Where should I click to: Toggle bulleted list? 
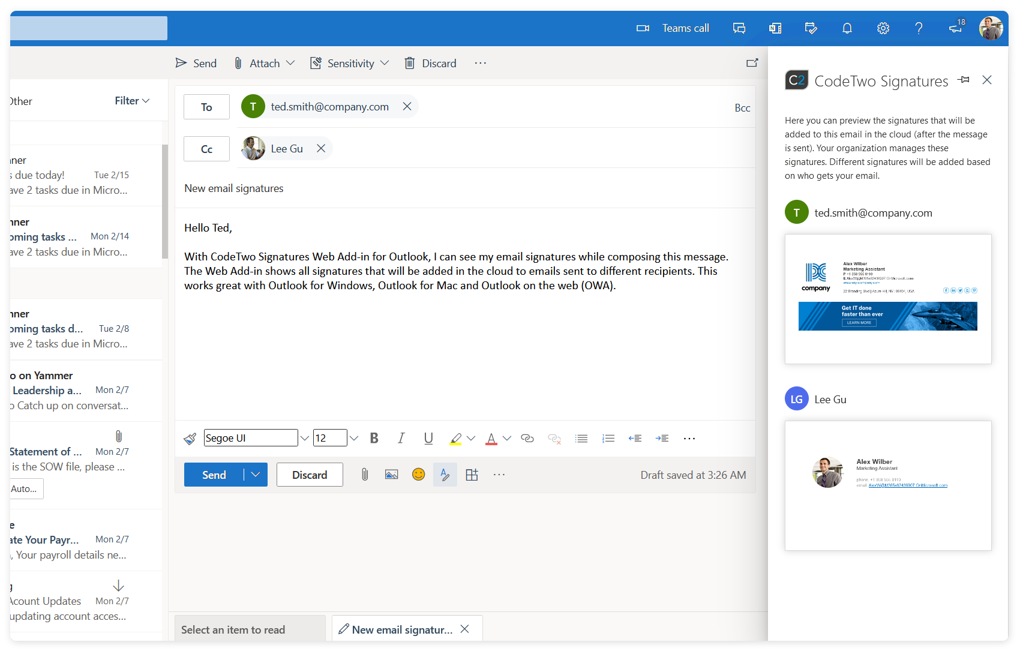(x=581, y=439)
